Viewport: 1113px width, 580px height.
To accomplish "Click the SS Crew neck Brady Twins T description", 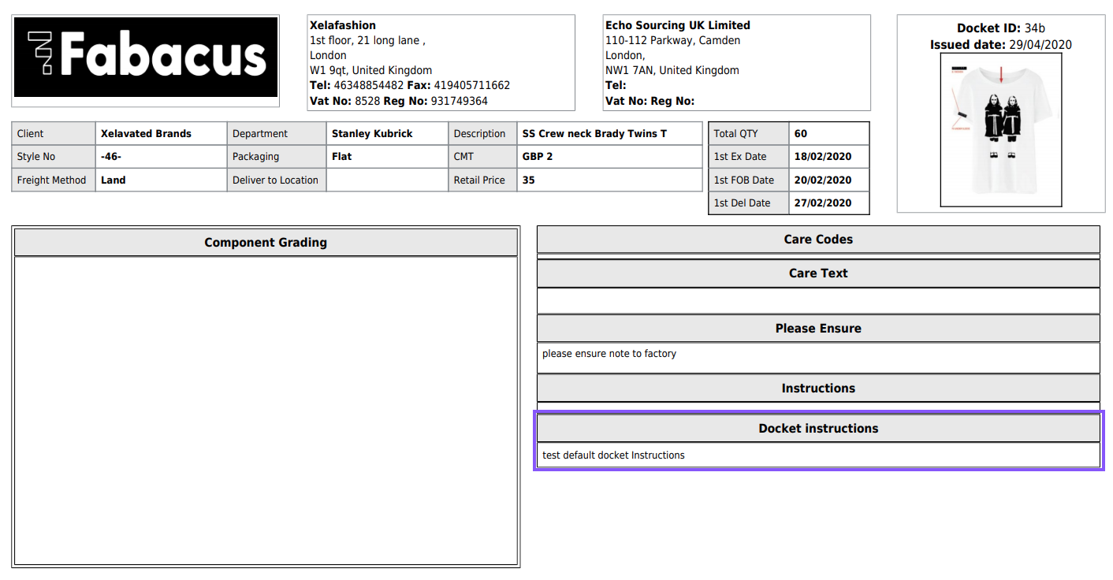I will coord(594,134).
